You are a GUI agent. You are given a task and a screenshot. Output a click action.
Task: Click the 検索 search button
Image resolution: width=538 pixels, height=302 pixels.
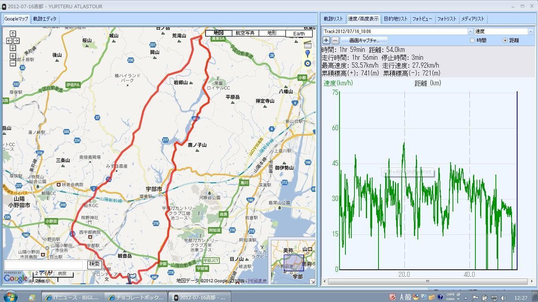[95, 264]
